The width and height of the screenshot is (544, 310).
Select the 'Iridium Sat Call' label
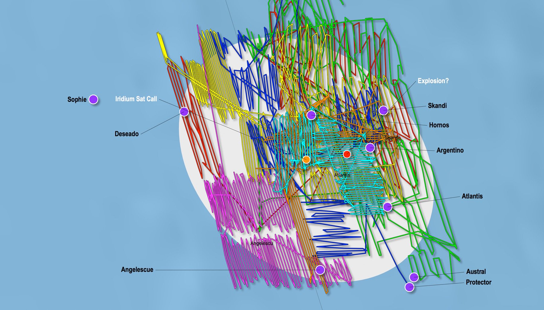click(136, 99)
